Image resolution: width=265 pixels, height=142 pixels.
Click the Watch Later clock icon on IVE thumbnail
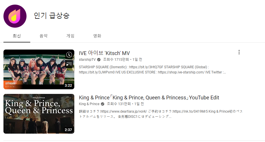(69, 55)
